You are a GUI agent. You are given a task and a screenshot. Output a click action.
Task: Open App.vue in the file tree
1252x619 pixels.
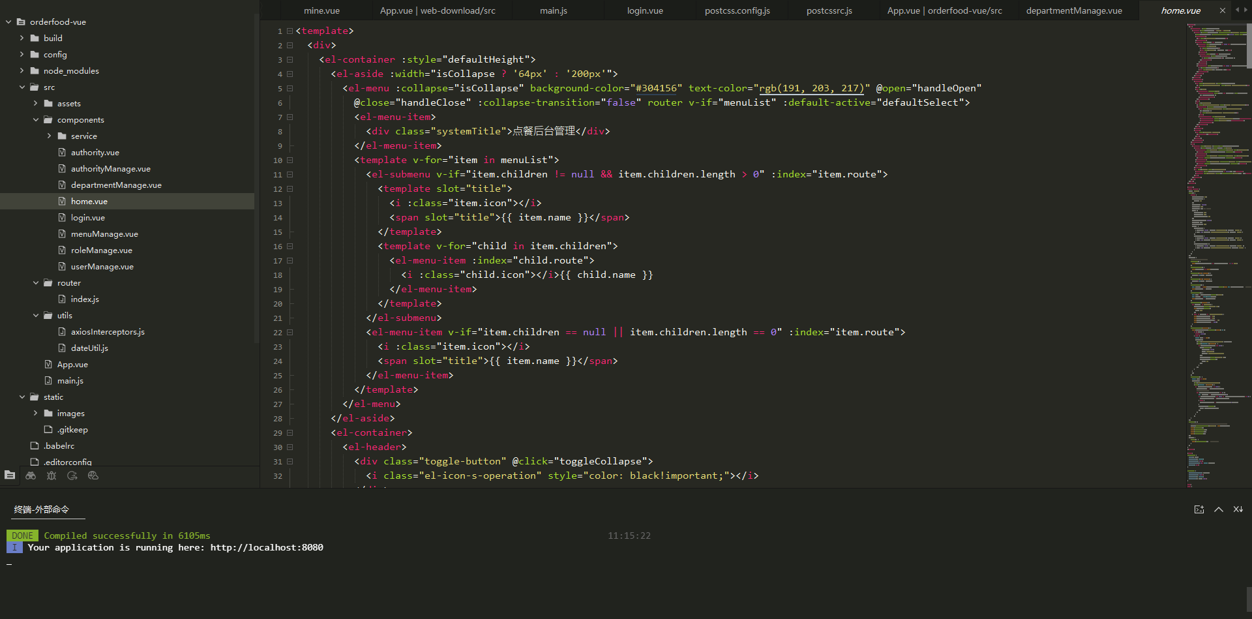click(72, 365)
